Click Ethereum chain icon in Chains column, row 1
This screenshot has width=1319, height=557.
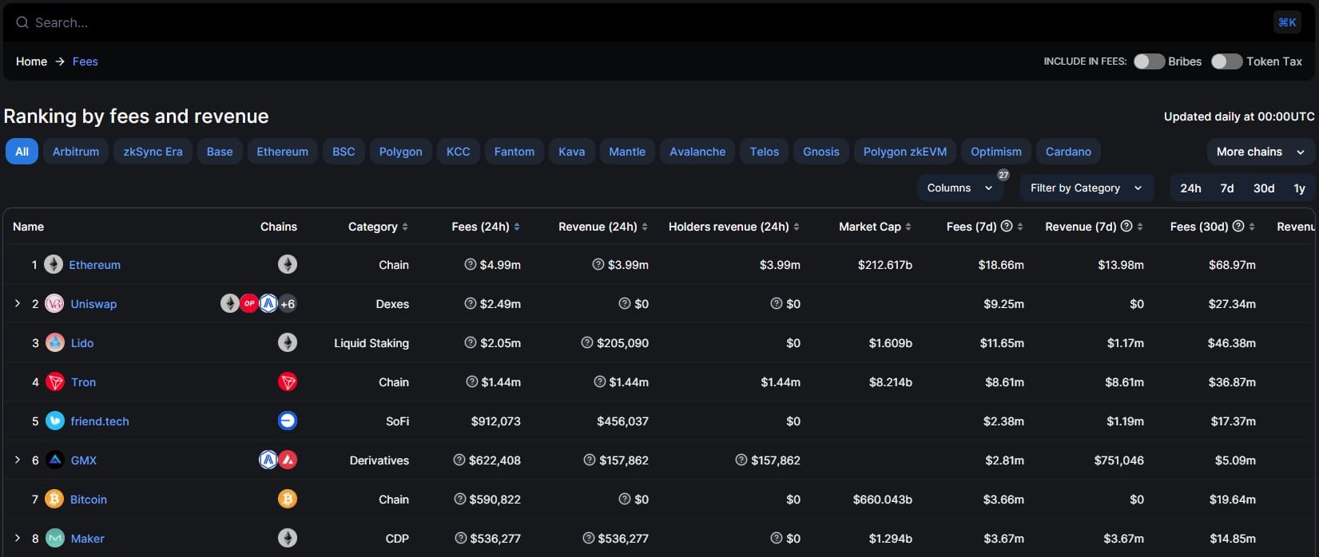(288, 264)
